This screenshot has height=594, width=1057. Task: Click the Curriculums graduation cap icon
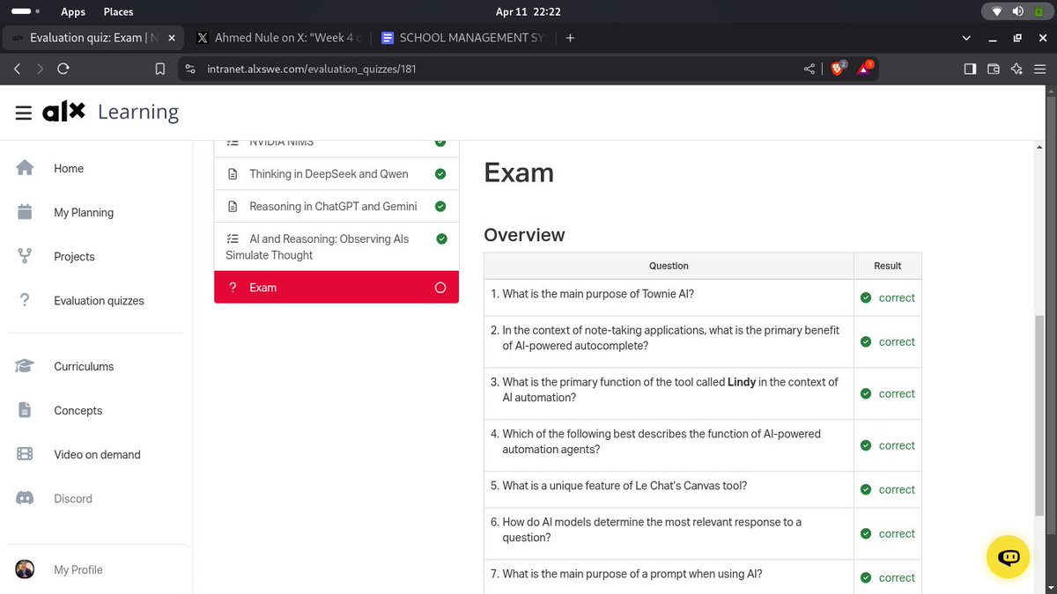coord(25,366)
